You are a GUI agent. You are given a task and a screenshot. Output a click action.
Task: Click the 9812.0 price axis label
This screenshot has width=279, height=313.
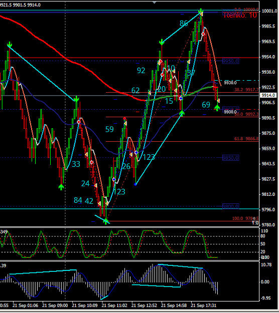(268, 194)
